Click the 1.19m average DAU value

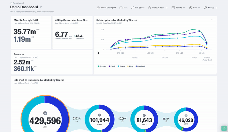[22, 39]
